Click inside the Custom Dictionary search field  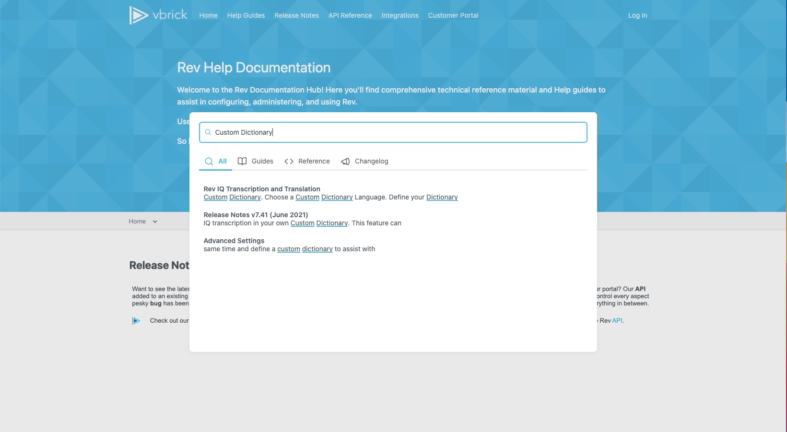393,132
